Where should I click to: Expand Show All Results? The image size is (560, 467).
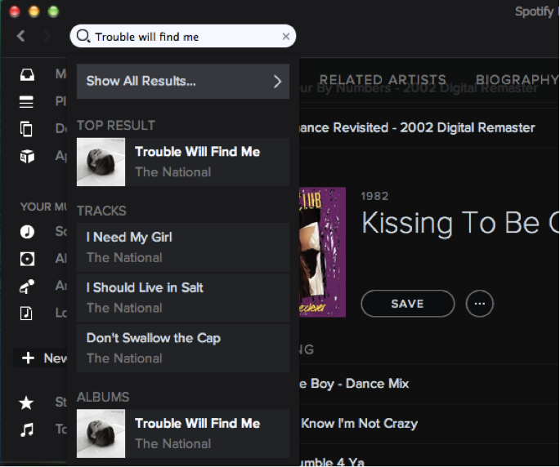(x=183, y=81)
